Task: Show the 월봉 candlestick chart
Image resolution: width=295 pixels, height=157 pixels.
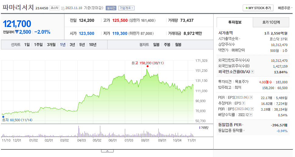Action: tap(178, 45)
